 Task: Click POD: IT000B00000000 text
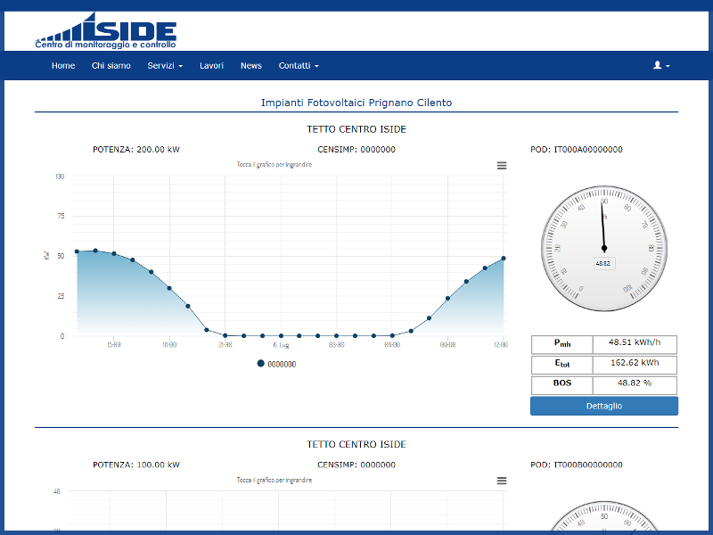pos(576,465)
